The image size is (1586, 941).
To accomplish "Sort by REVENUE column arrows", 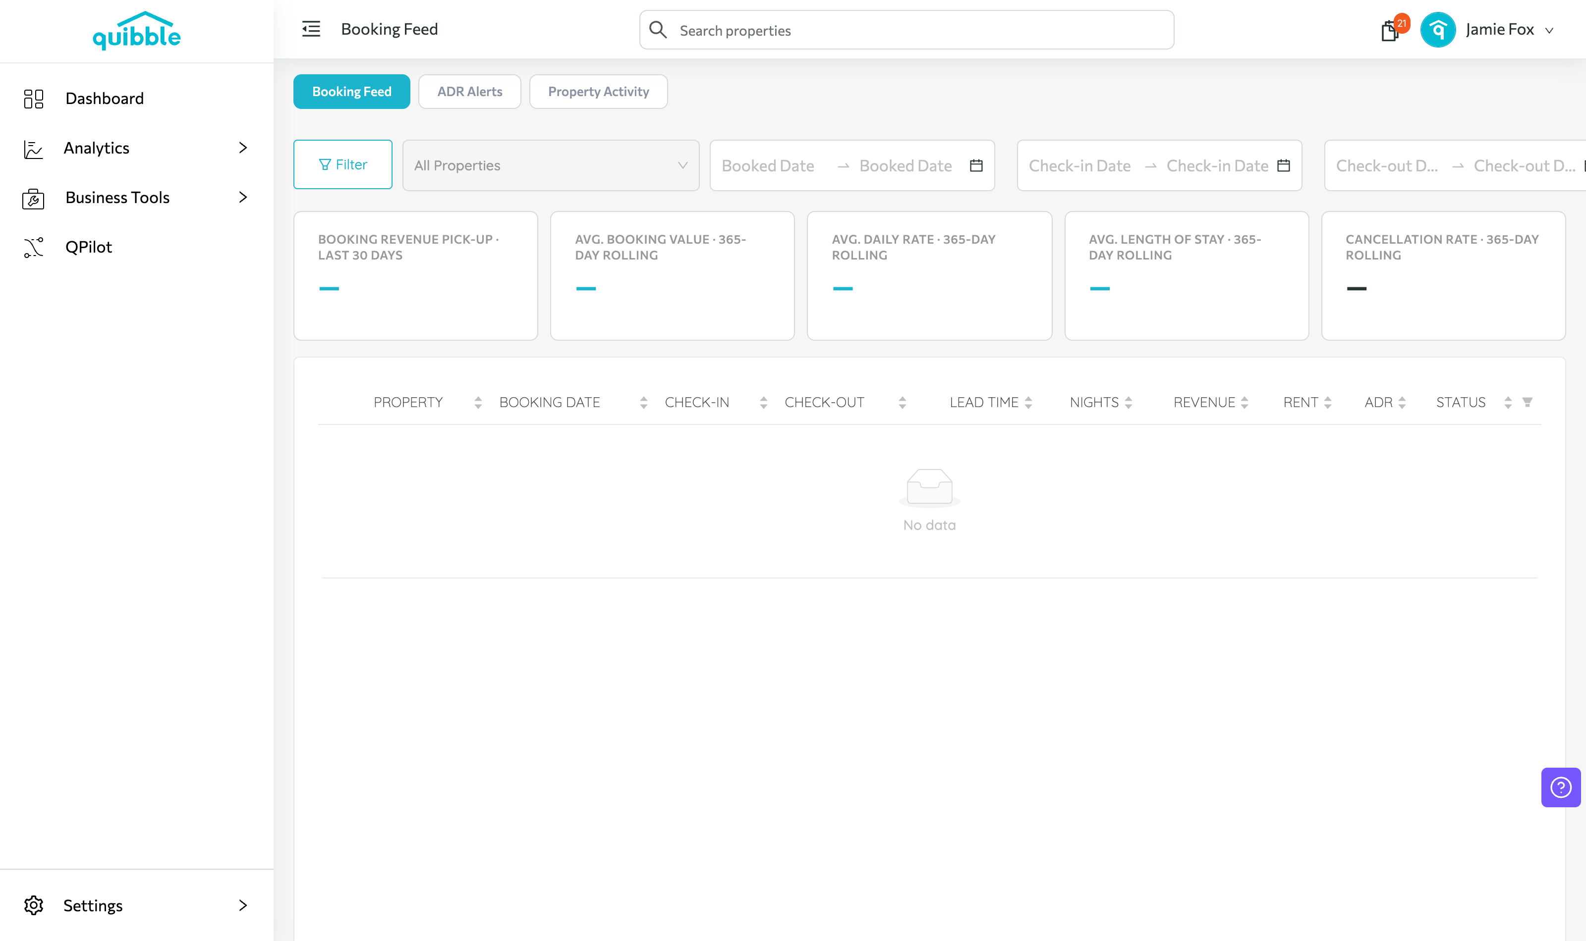I will [1244, 402].
